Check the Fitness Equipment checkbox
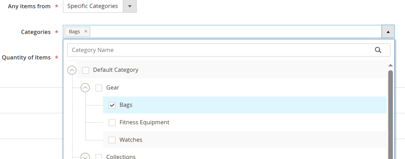 click(x=112, y=122)
